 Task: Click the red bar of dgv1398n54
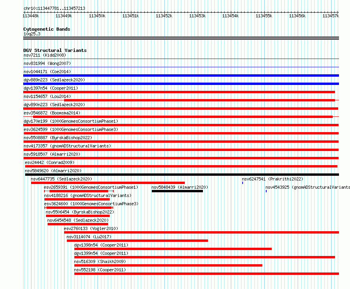[173, 249]
